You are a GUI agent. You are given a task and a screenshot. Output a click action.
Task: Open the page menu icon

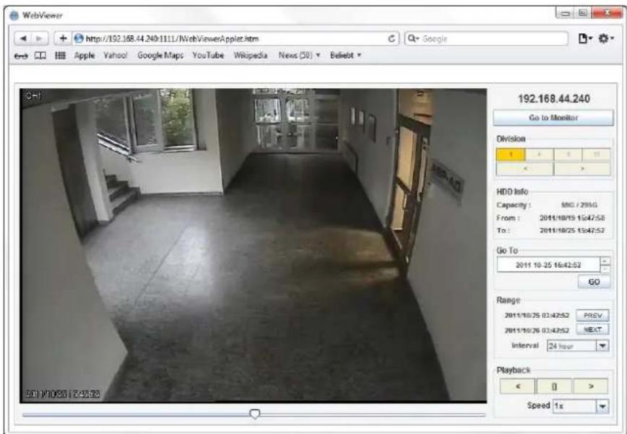point(585,38)
